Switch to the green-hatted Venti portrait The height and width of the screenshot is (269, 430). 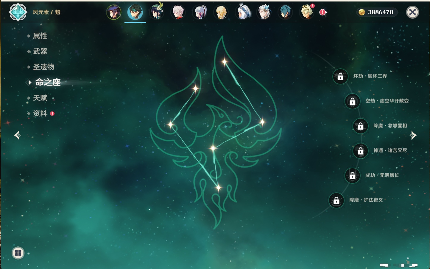tap(157, 12)
